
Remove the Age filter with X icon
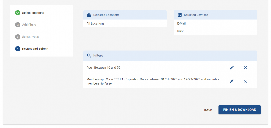pos(245,67)
